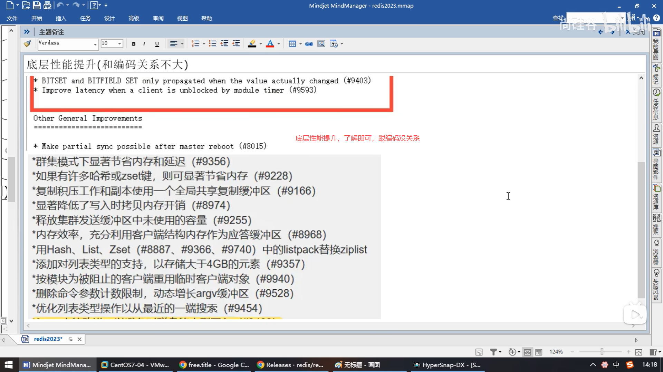The width and height of the screenshot is (663, 372).
Task: Toggle italic formatting in notes toolbar
Action: pos(144,44)
